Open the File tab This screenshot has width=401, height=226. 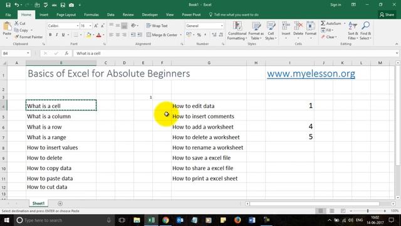pos(8,15)
